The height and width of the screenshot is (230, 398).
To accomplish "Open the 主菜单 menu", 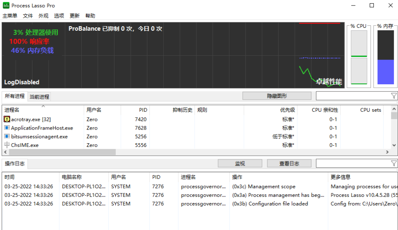I will pyautogui.click(x=10, y=16).
